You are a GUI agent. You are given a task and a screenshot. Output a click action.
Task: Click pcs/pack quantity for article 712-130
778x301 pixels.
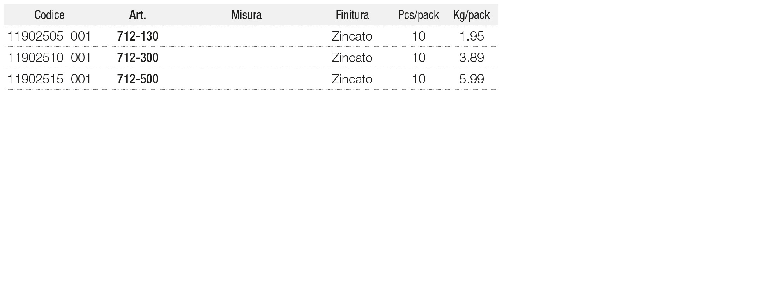coord(418,36)
